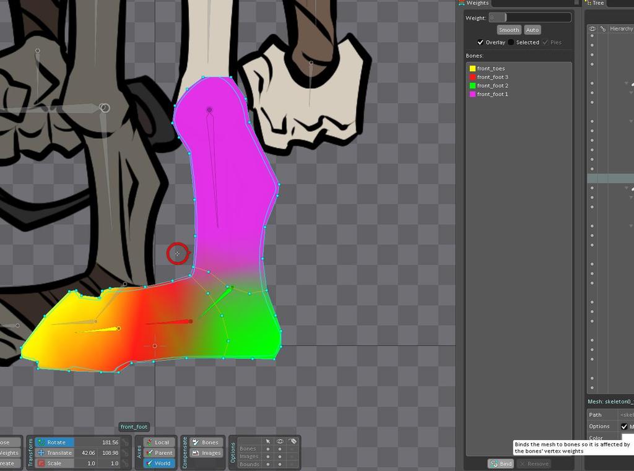This screenshot has width=634, height=471.
Task: Toggle Bounds selectable dot in Options
Action: pos(267,464)
